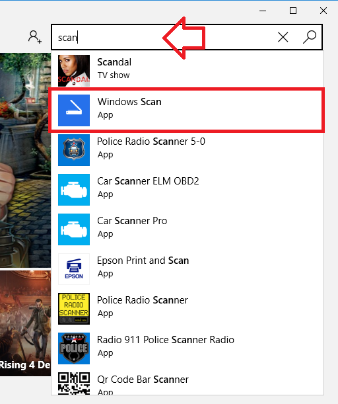
Task: Click yellow Police Radio Scanner icon
Action: (74, 309)
